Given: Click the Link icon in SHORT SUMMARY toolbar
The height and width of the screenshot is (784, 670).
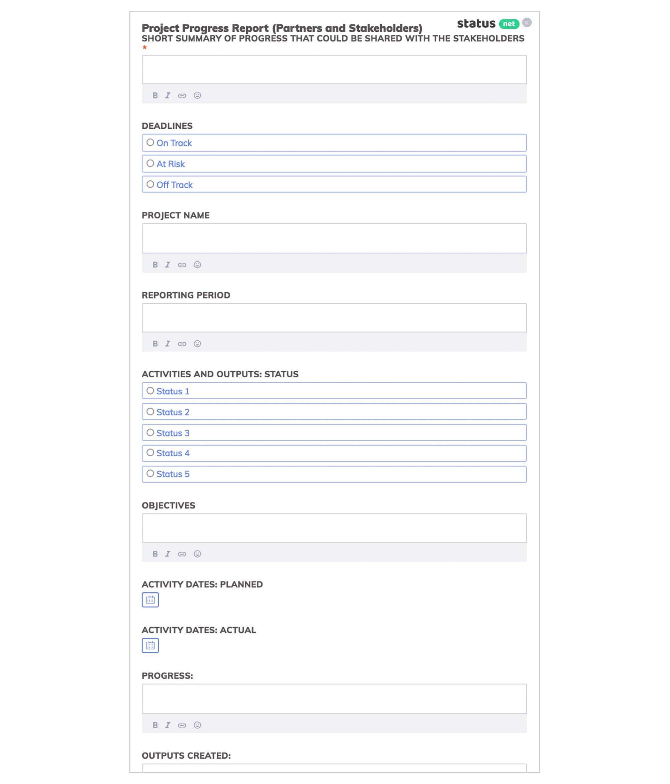Looking at the screenshot, I should tap(182, 95).
